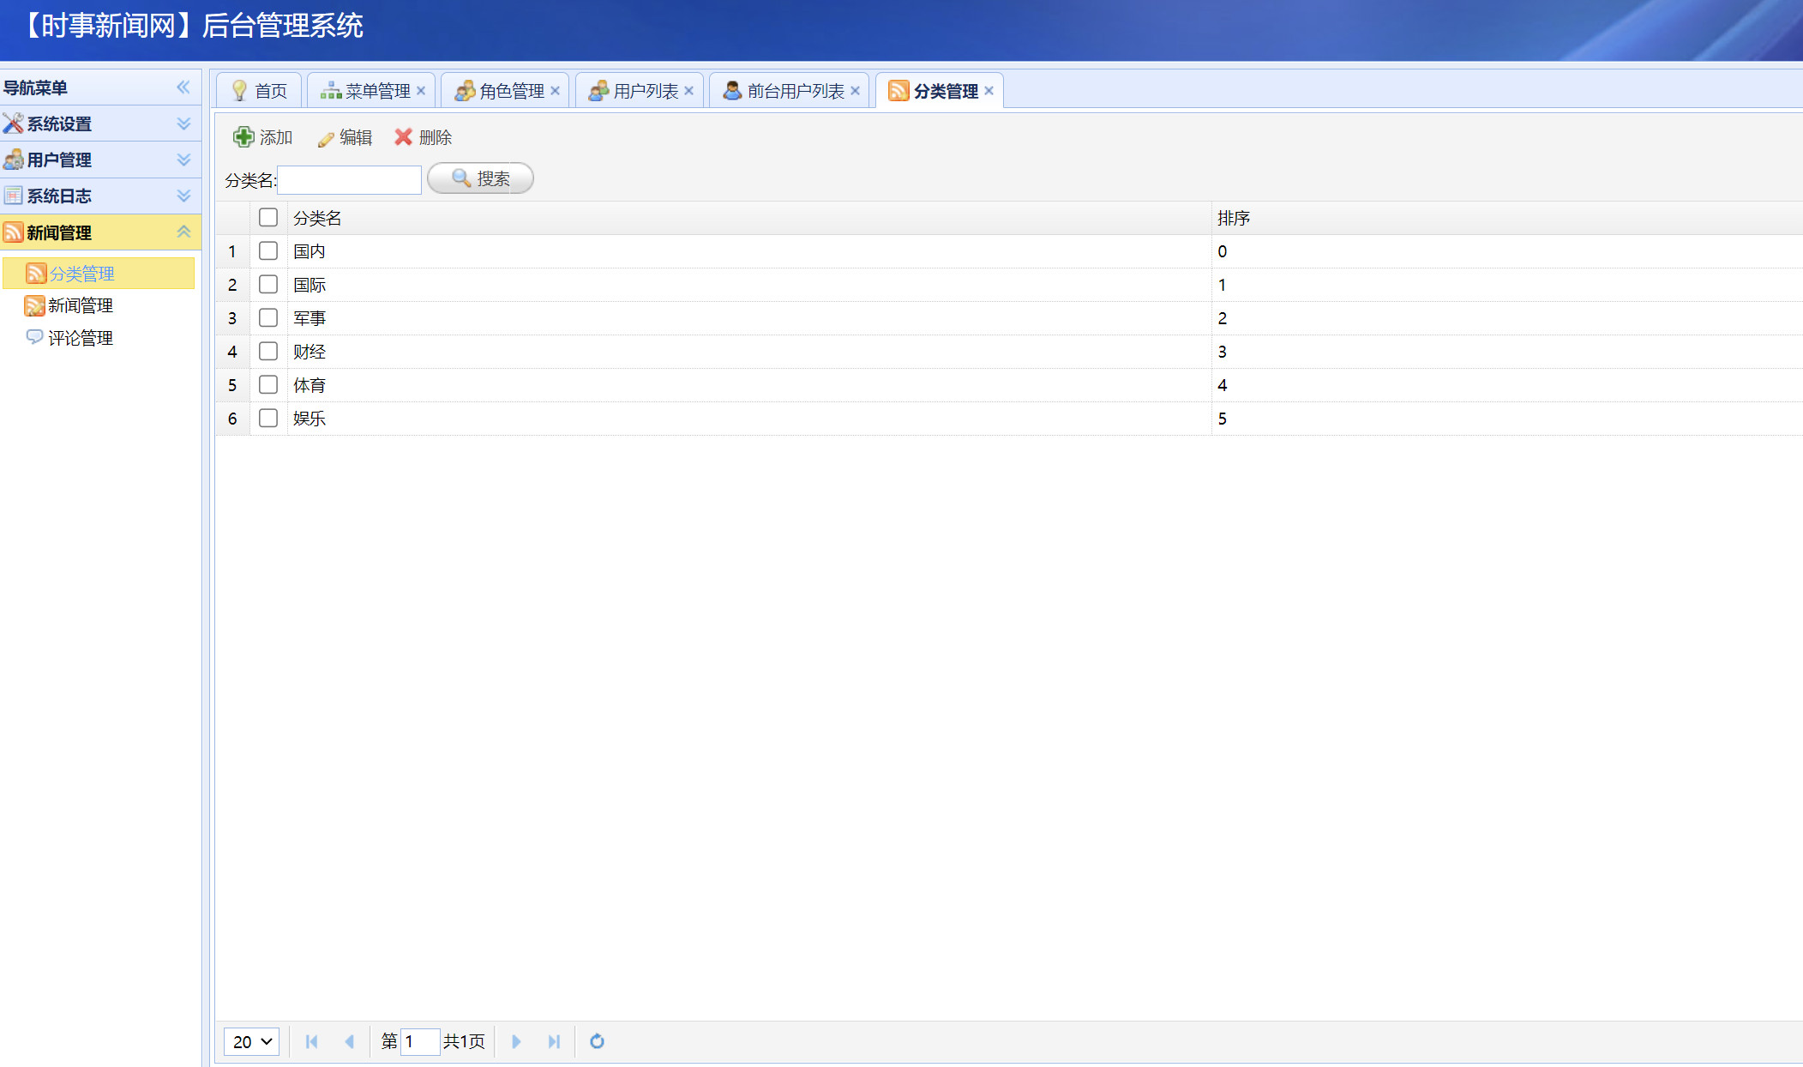
Task: Check the 娱乐 row checkbox
Action: [x=268, y=419]
